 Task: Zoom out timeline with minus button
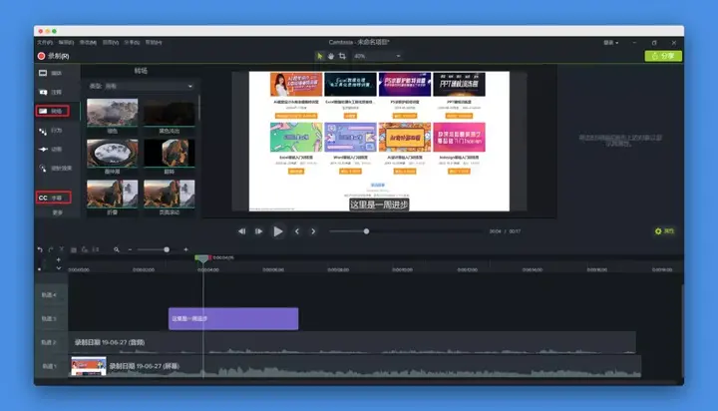[x=130, y=249]
